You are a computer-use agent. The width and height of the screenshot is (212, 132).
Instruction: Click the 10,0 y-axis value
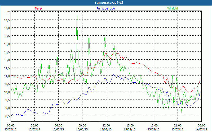click(x=7, y=92)
